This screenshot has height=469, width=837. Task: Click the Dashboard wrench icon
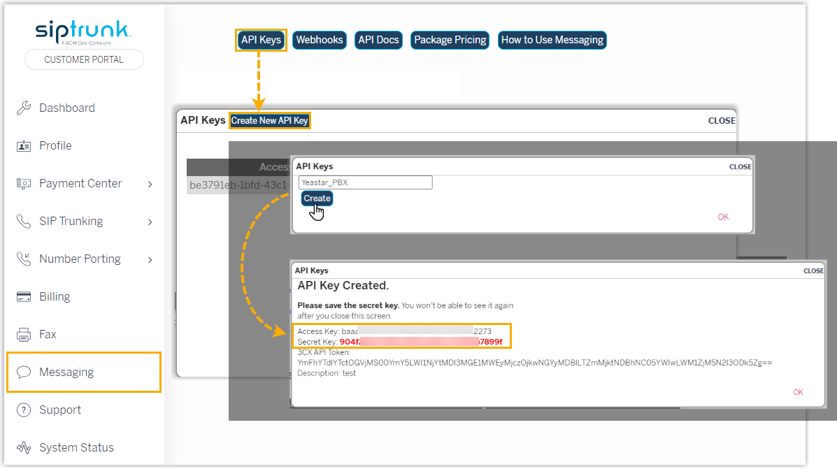(24, 108)
